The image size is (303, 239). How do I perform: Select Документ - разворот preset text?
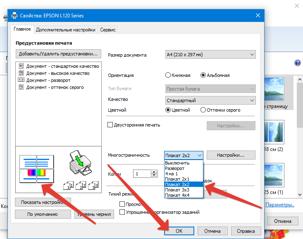(48, 80)
